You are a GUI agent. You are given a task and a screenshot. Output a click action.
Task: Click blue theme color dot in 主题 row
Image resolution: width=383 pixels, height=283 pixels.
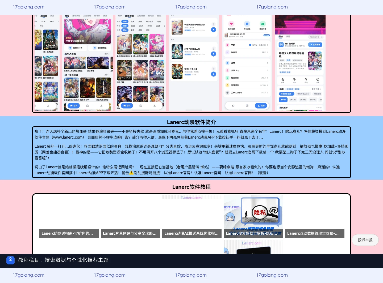pos(250,45)
